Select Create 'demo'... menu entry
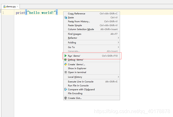The height and width of the screenshot is (117, 173). [91, 64]
